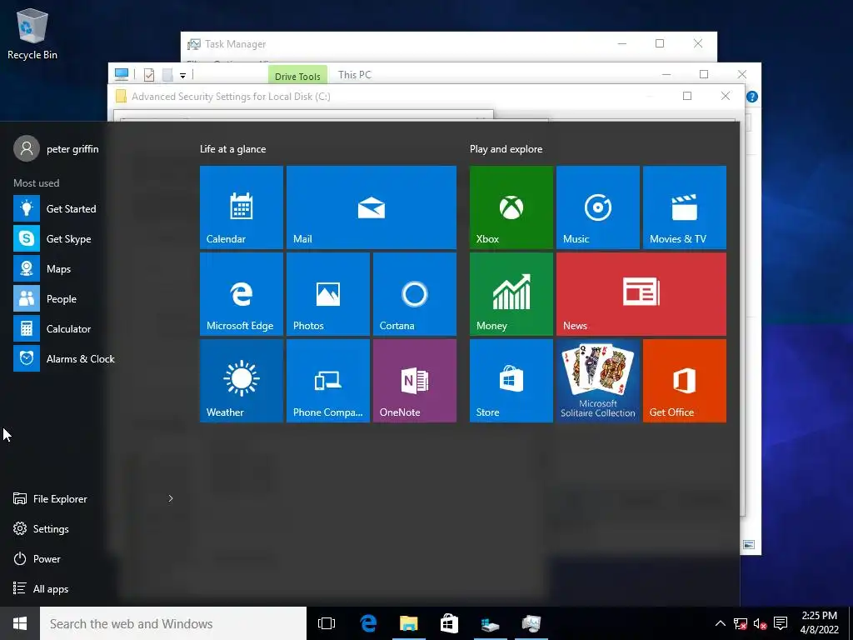
Task: Click the taskbar clock and date
Action: (820, 623)
